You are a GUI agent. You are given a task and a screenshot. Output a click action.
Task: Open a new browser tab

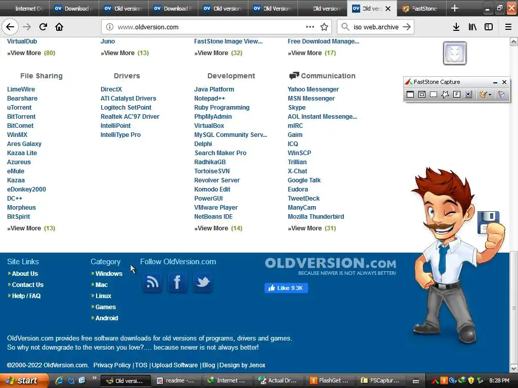[455, 8]
